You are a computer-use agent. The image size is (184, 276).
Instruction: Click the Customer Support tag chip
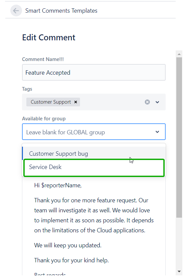point(51,102)
